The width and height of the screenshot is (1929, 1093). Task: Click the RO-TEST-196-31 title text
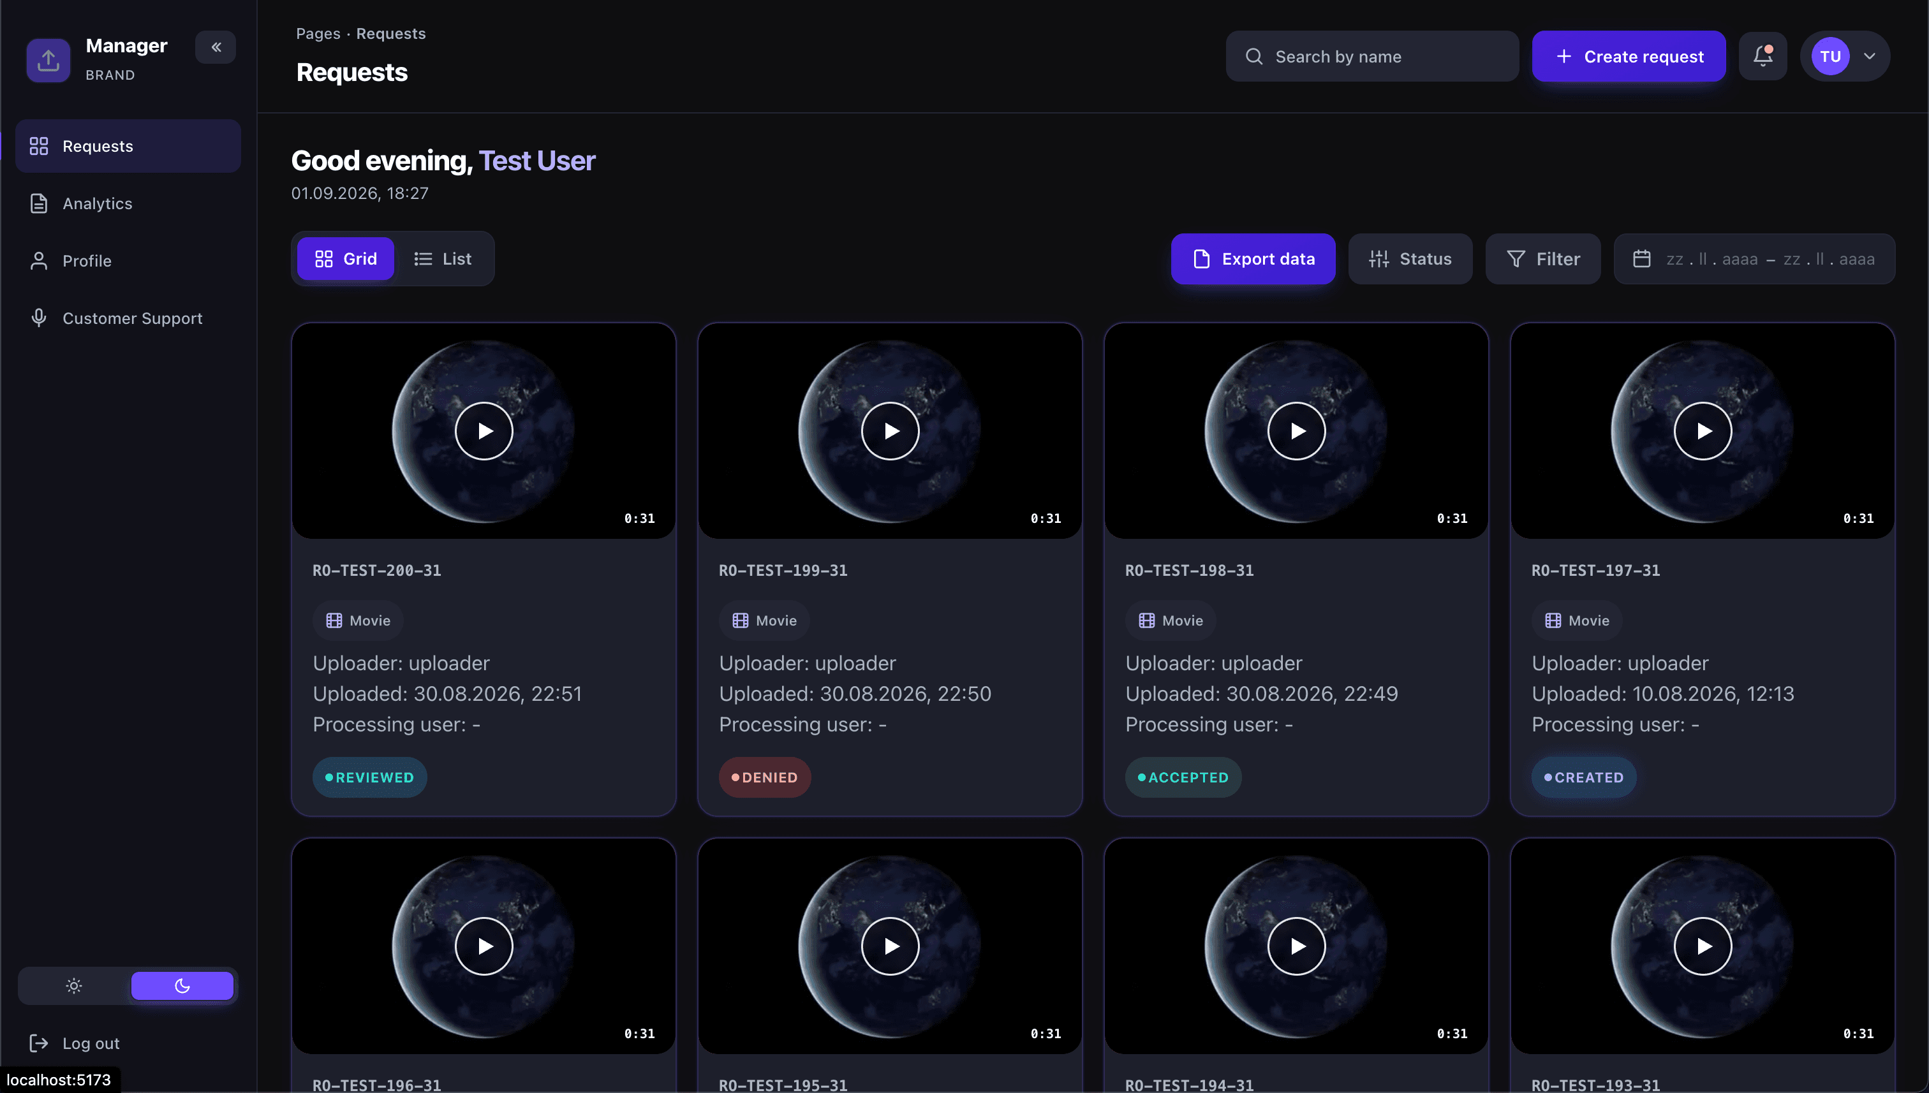click(x=377, y=1085)
